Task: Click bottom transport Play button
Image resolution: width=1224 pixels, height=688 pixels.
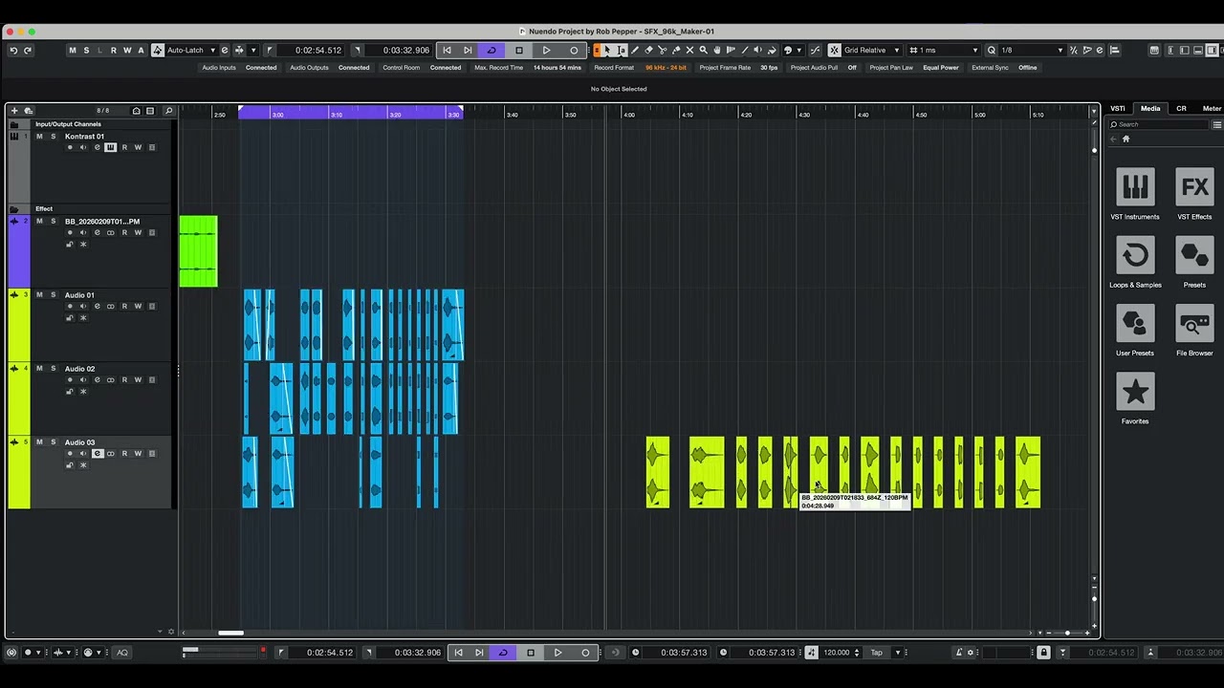Action: [x=557, y=653]
